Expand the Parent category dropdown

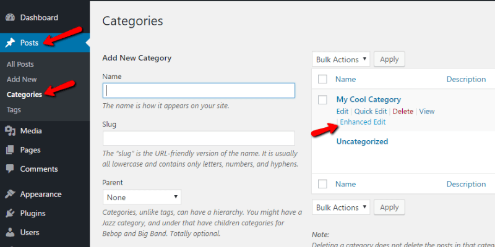[x=142, y=198]
